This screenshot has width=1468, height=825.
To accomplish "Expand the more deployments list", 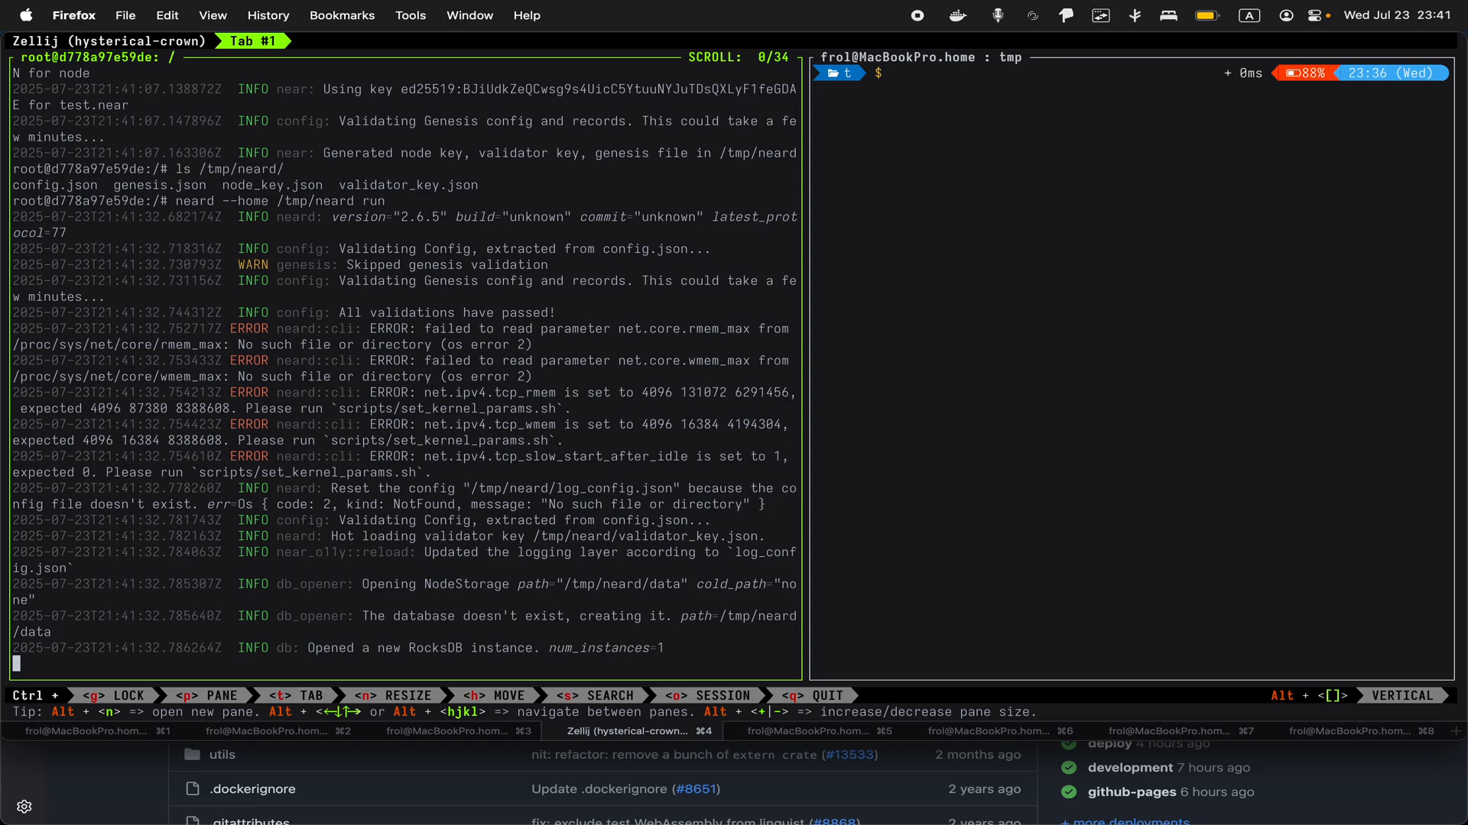I will tap(1124, 820).
